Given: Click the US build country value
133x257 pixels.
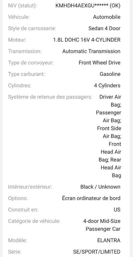Looking at the screenshot, I should point(117,210).
